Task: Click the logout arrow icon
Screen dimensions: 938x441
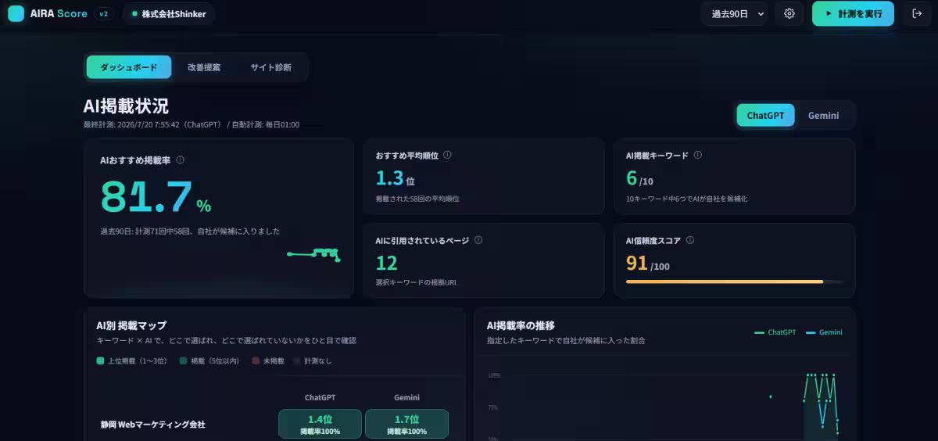Action: pos(917,13)
